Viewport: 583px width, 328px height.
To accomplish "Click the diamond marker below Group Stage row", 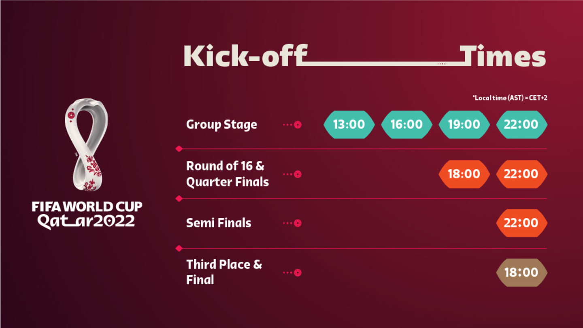I will (179, 149).
